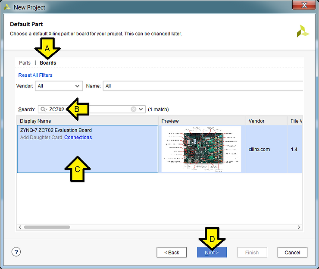Screen dimensions: 319x269
Task: Click the Xilinx logo in the header
Action: (x=303, y=31)
